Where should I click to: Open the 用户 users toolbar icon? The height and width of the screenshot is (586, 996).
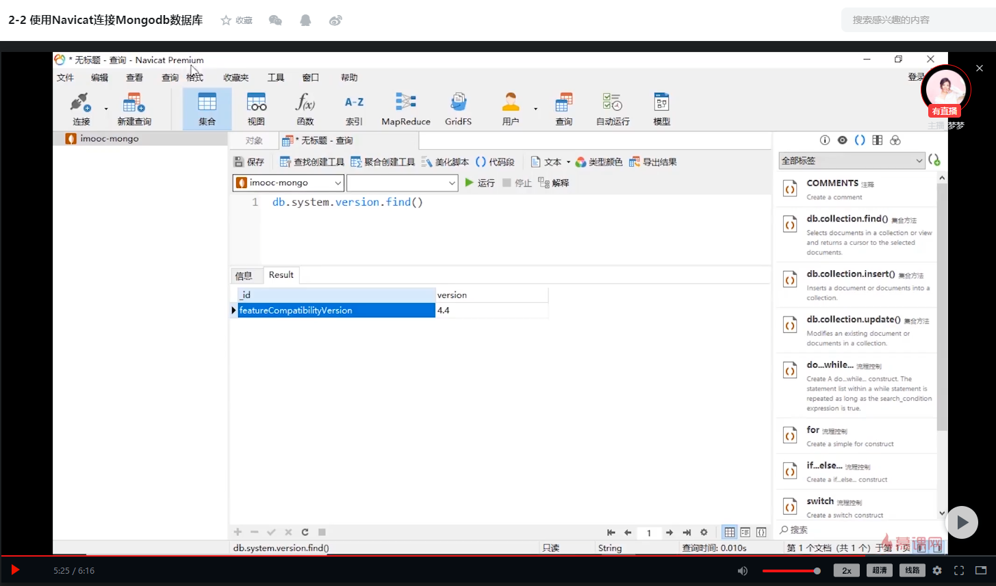(x=511, y=109)
